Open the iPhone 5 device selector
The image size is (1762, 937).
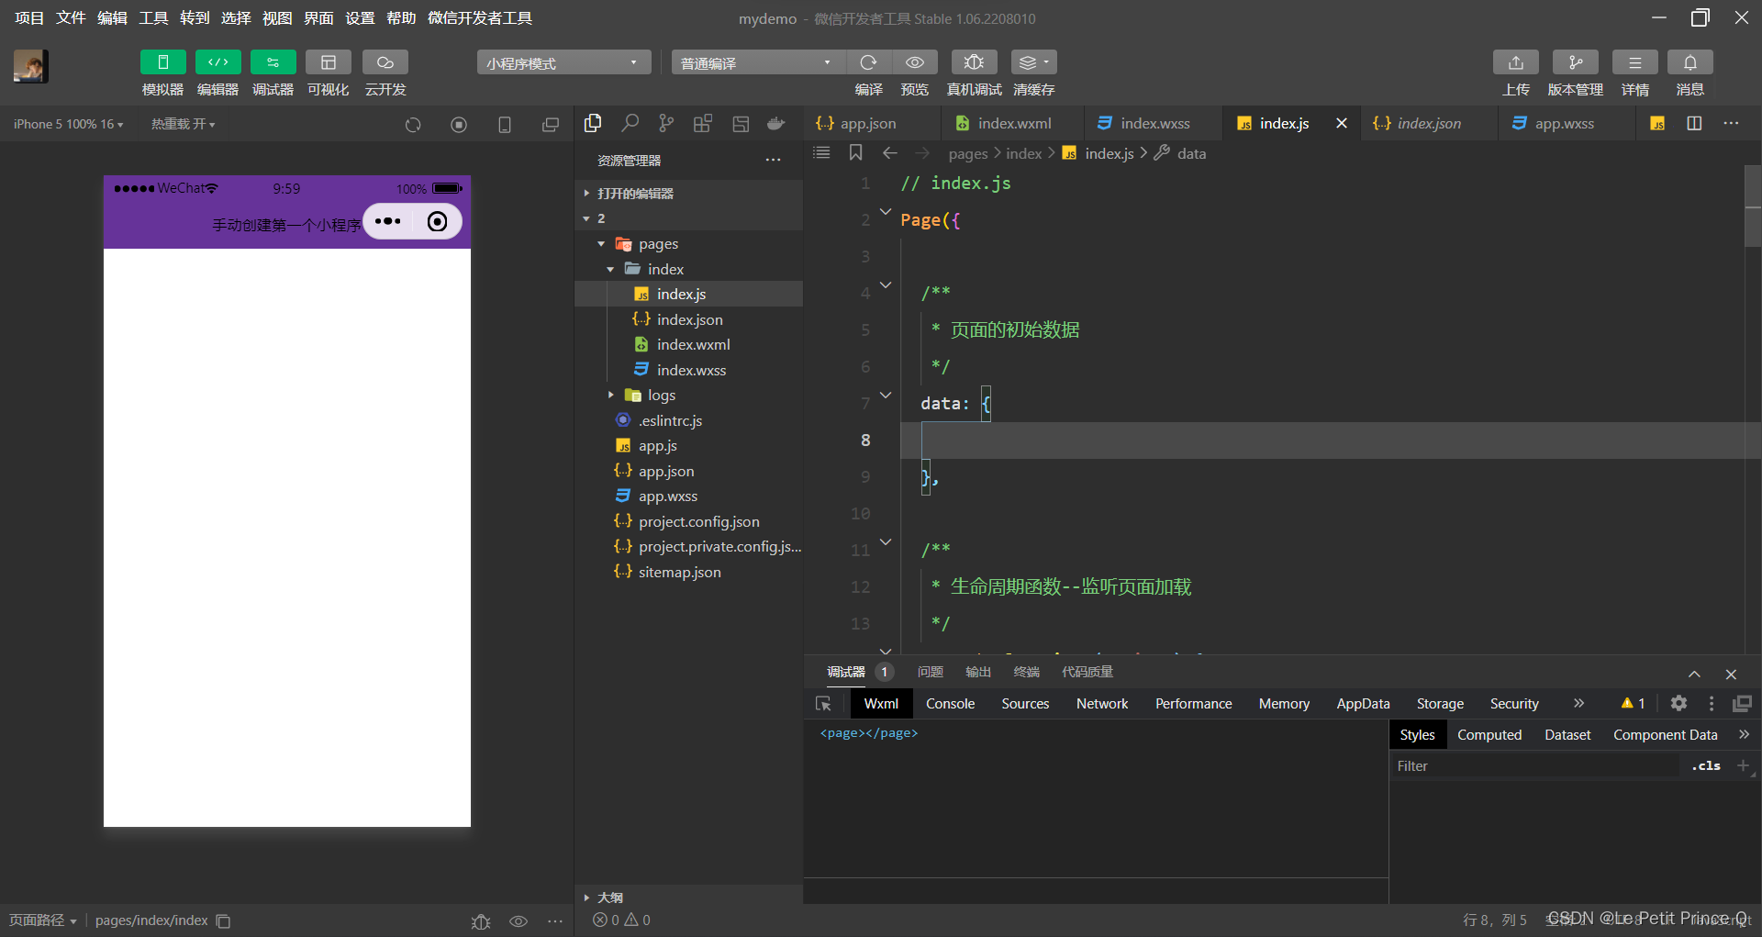coord(68,124)
